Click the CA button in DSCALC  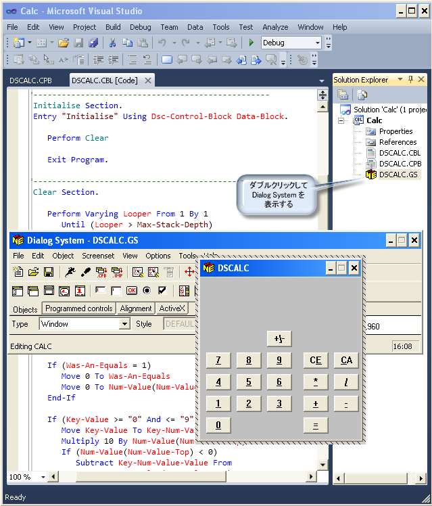point(346,360)
